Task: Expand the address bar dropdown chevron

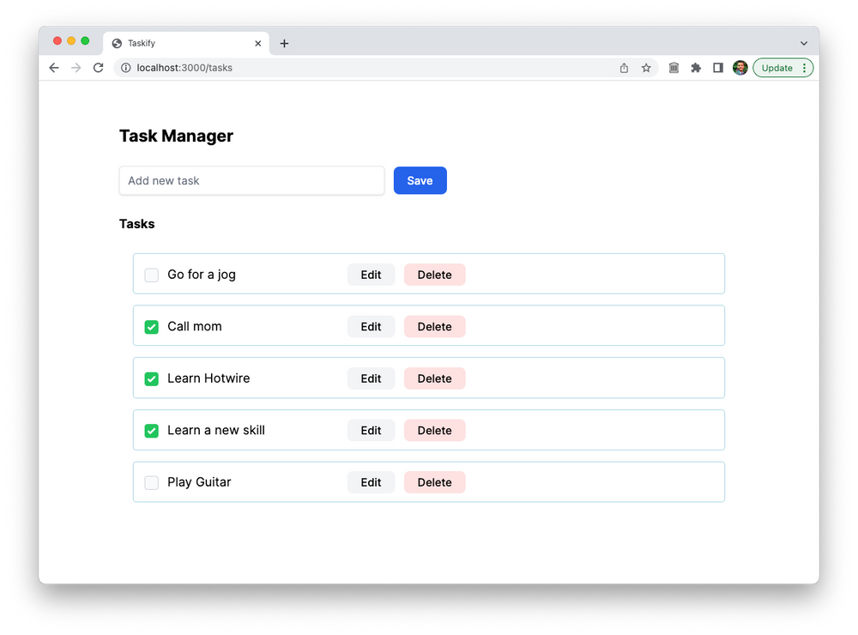Action: [804, 42]
